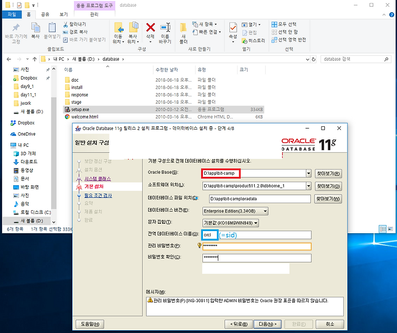Screen dimensions: 397x333
Task: Click the Copy icon in the ribbon
Action: click(x=35, y=28)
